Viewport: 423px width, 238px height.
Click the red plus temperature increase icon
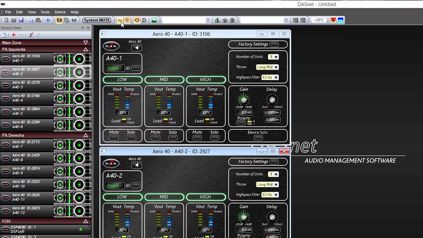click(x=333, y=20)
